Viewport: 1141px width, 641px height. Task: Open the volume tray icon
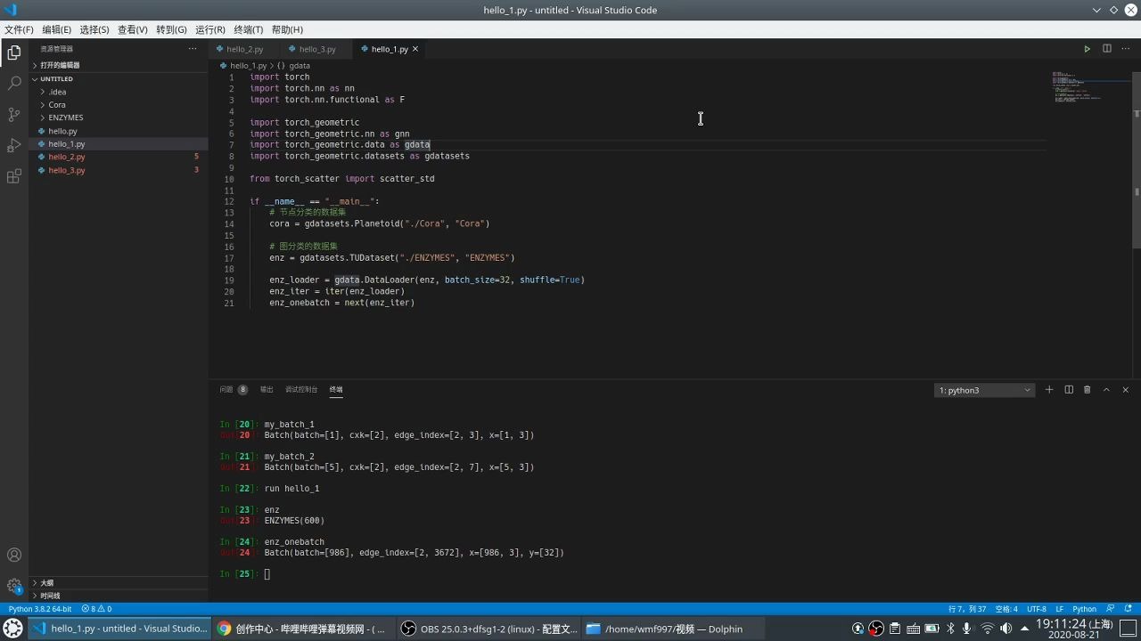pyautogui.click(x=1006, y=629)
